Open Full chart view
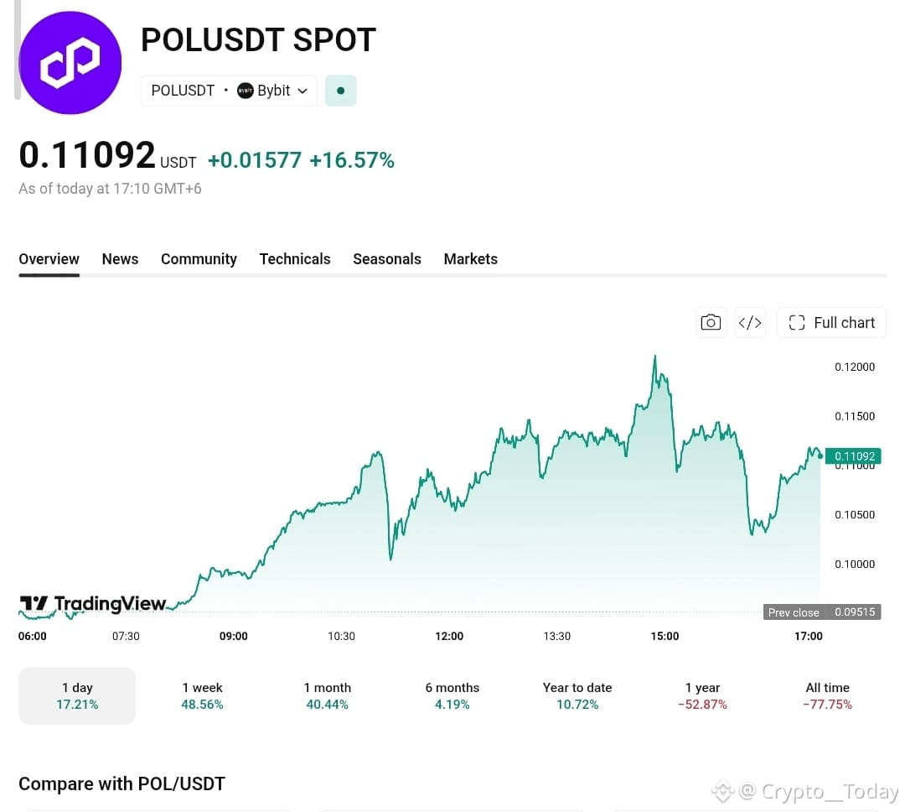Screen dimensions: 905x812 tap(831, 322)
